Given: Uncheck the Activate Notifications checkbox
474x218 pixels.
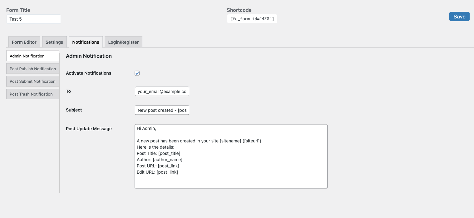Looking at the screenshot, I should pos(137,73).
